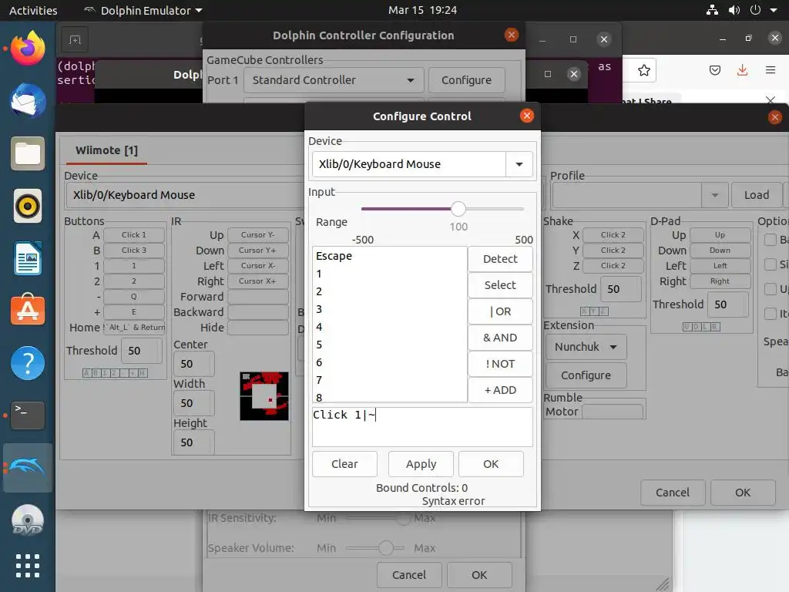This screenshot has height=592, width=789.
Task: Open Firefox Pocket icon
Action: click(x=715, y=70)
